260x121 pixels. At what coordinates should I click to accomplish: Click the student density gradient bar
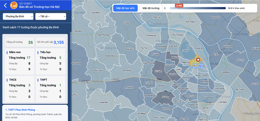[198, 8]
